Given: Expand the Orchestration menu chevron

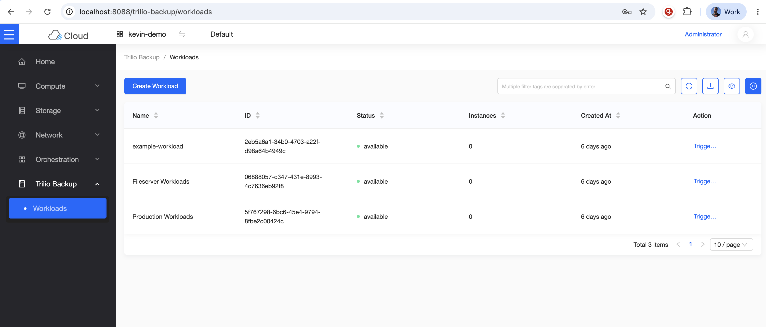Looking at the screenshot, I should click(97, 159).
